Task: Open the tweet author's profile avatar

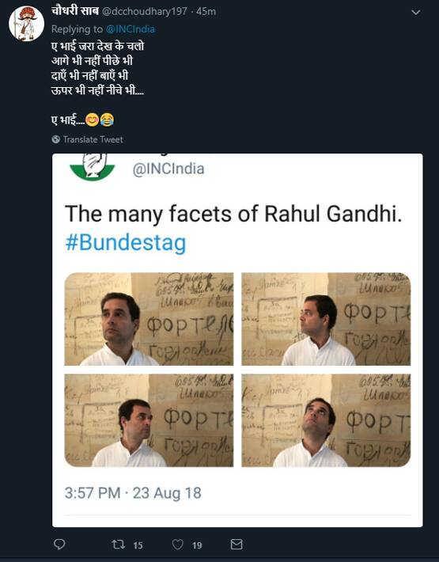Action: point(26,23)
